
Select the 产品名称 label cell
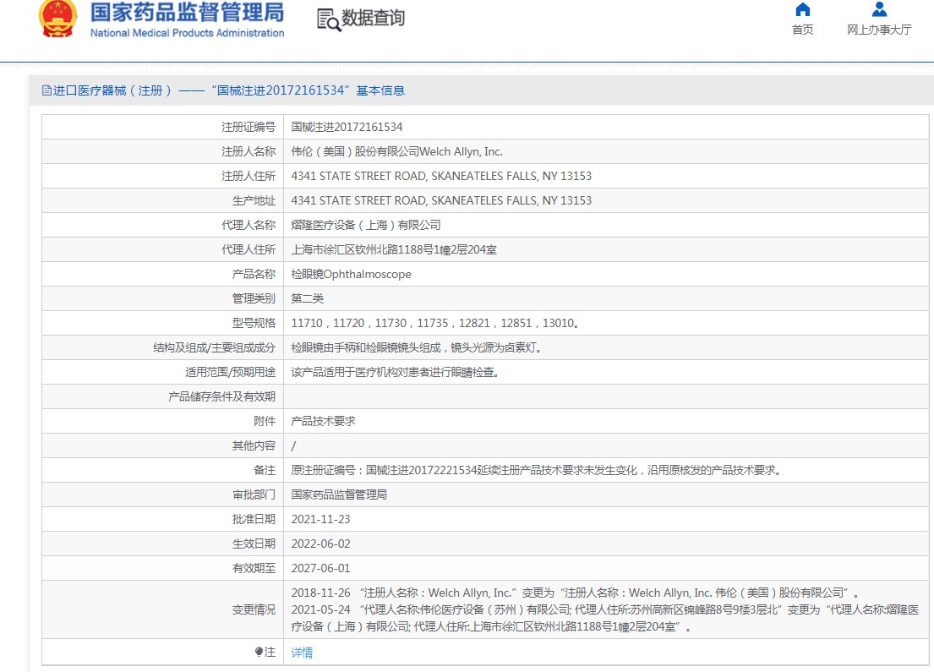point(162,273)
